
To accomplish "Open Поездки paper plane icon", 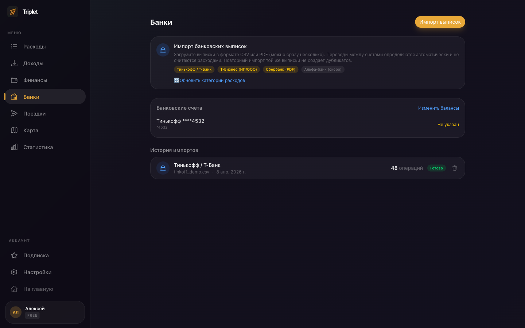I will [x=14, y=113].
